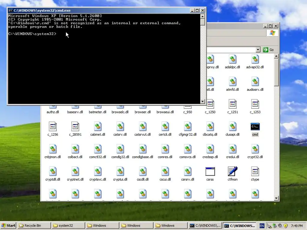Screen dimensions: 307x230
Task: Select the cryptsvc.dll file icon
Action: tap(98, 172)
